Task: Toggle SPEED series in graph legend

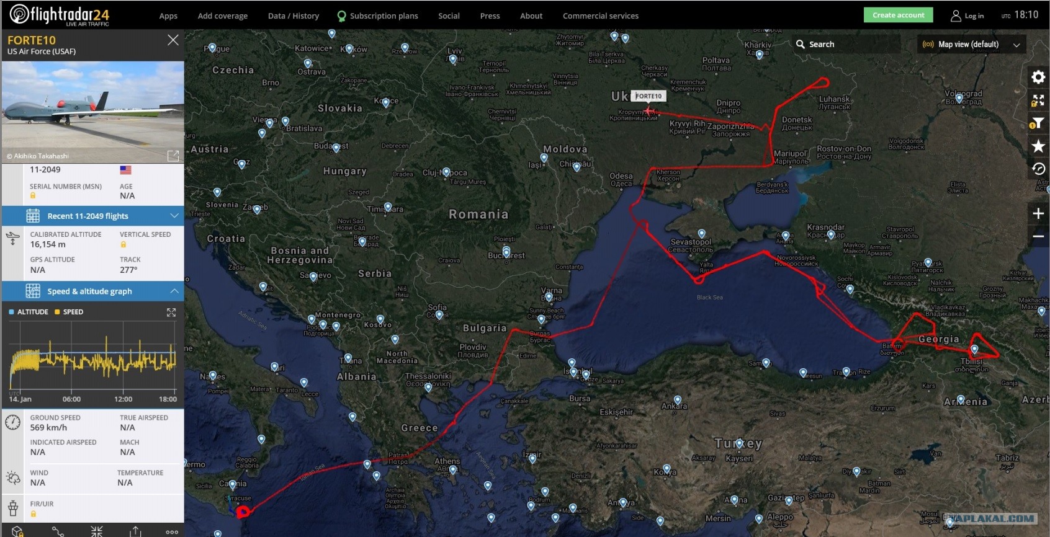Action: (x=69, y=312)
